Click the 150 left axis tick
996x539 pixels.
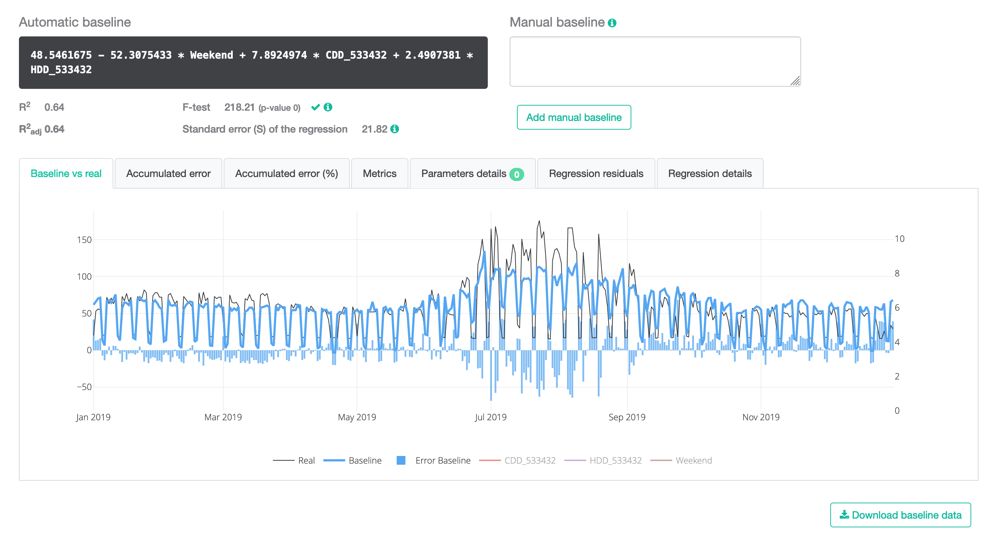pyautogui.click(x=84, y=240)
